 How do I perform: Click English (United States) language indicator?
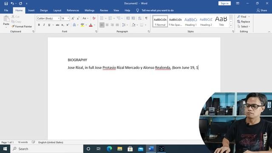point(51,142)
